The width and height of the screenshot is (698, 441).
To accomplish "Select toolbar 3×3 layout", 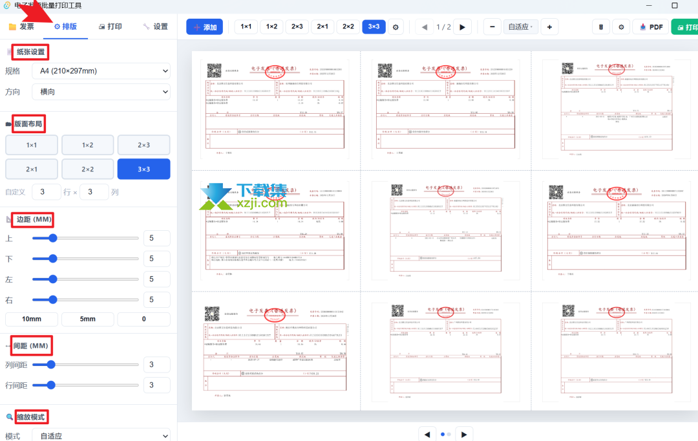I will coord(374,27).
